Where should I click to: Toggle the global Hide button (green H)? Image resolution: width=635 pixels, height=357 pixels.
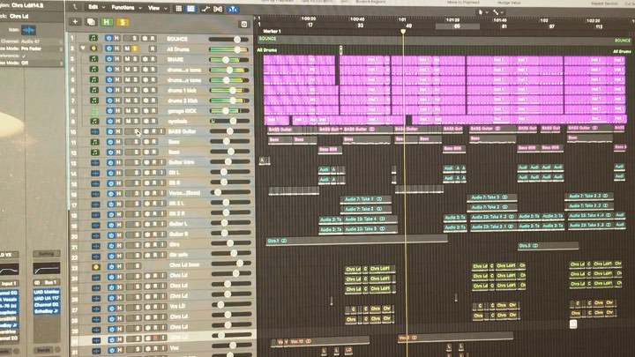click(107, 22)
